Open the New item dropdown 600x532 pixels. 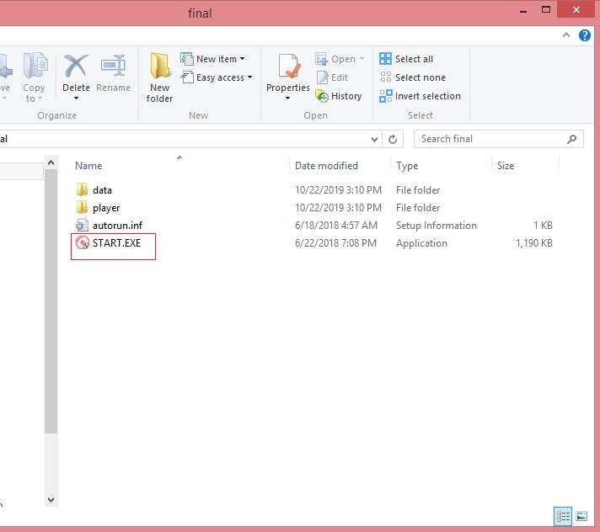click(212, 59)
